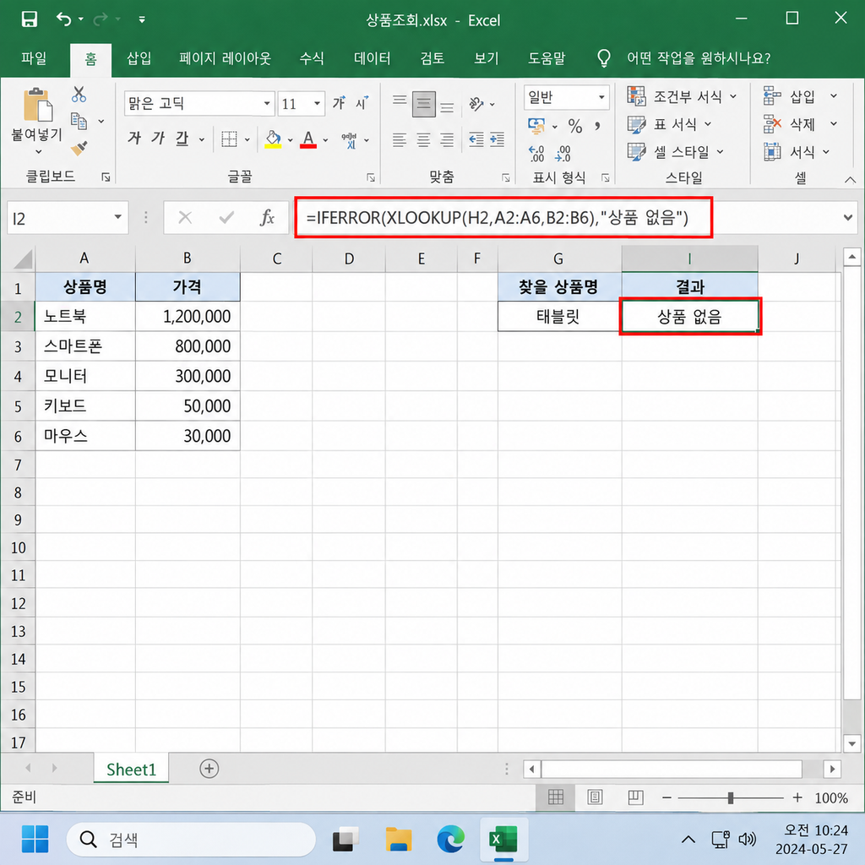This screenshot has width=865, height=865.
Task: Toggle italic formatting in font group
Action: coord(158,139)
